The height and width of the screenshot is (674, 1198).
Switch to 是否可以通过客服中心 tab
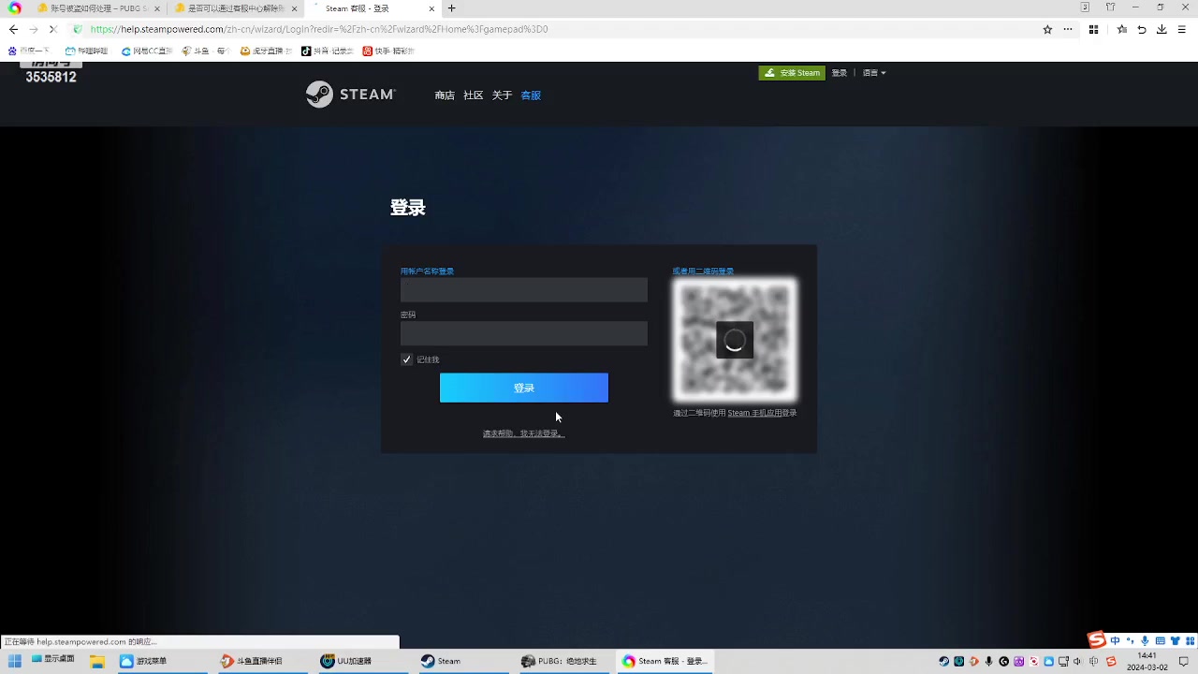click(x=236, y=8)
